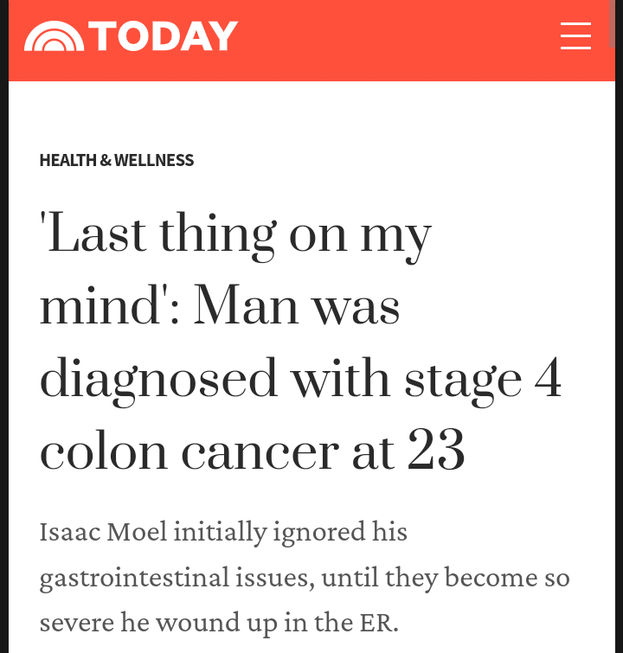The width and height of the screenshot is (623, 653).
Task: Tap the TODAY wordmark text
Action: tap(163, 36)
